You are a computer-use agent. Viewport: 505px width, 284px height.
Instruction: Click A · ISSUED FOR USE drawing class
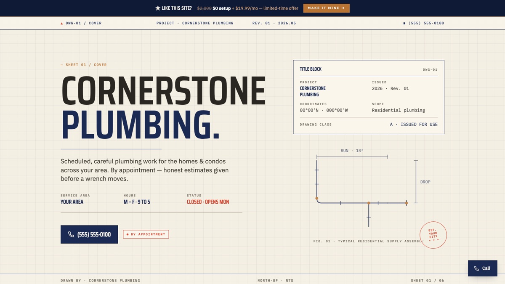click(x=414, y=125)
